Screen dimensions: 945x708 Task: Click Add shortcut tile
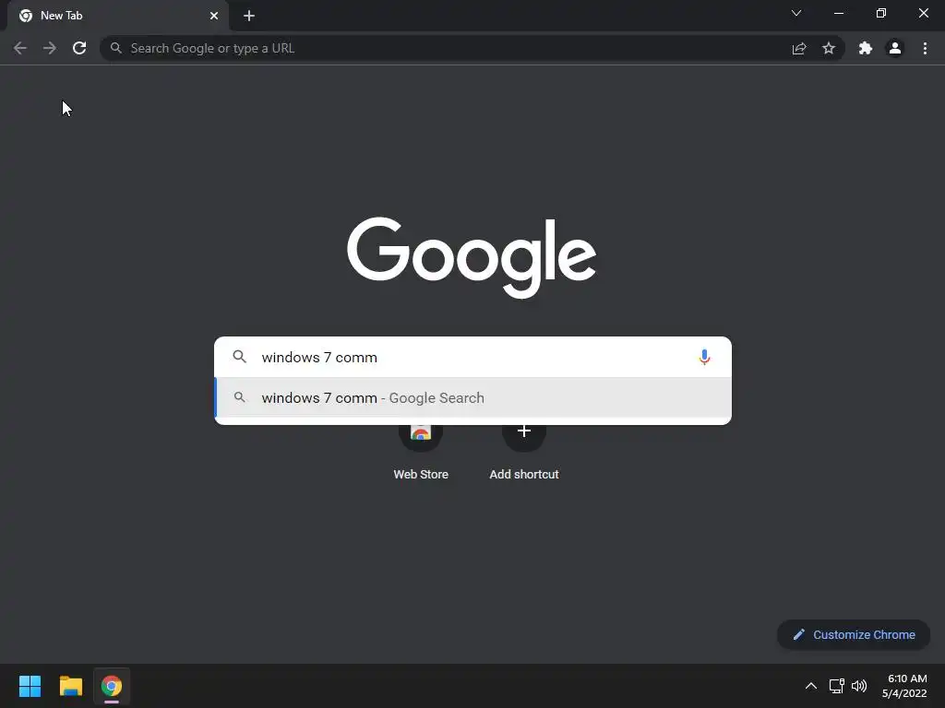tap(524, 452)
